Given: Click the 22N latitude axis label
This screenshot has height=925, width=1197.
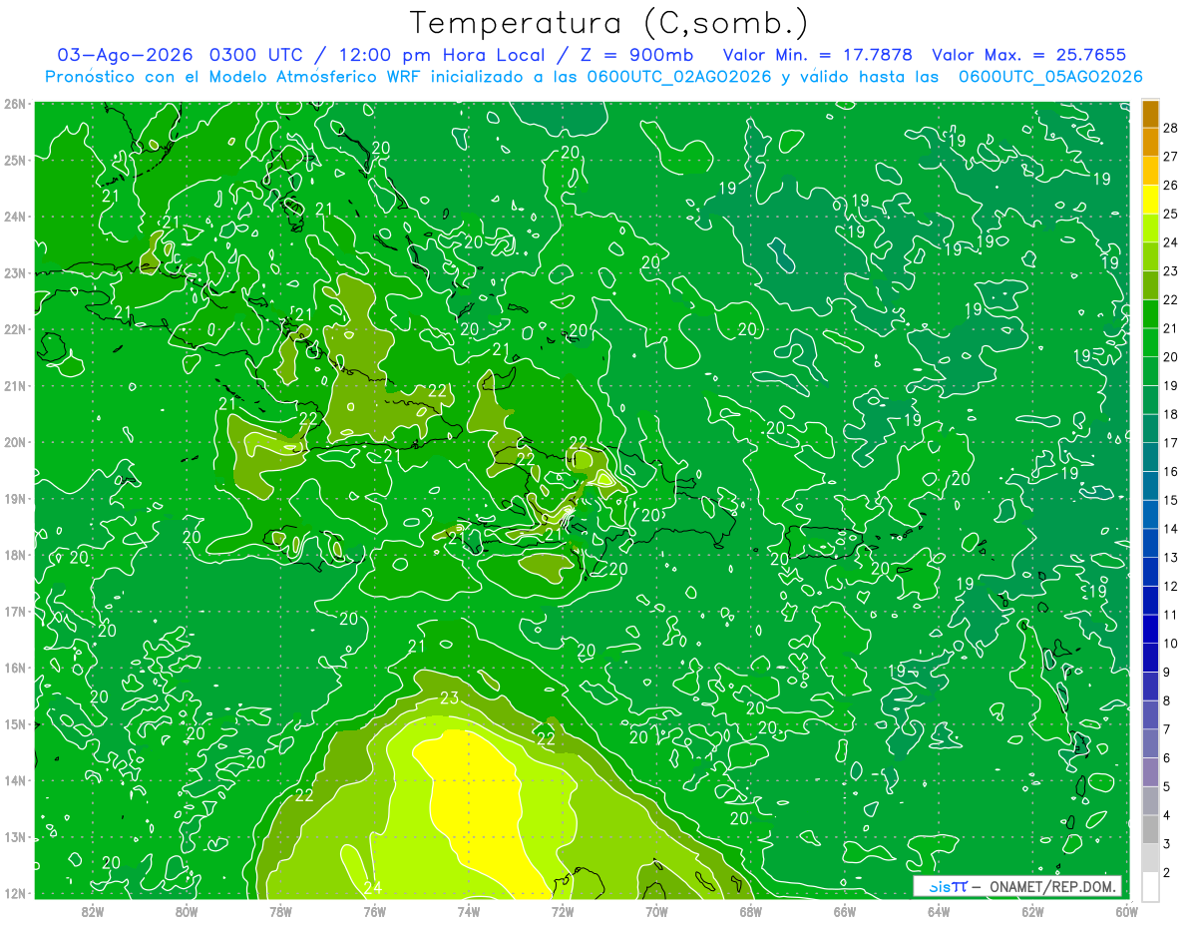Looking at the screenshot, I should pyautogui.click(x=15, y=329).
